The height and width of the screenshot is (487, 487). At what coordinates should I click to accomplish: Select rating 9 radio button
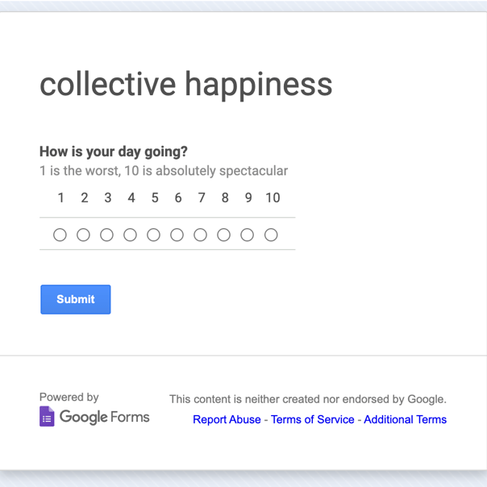click(248, 235)
